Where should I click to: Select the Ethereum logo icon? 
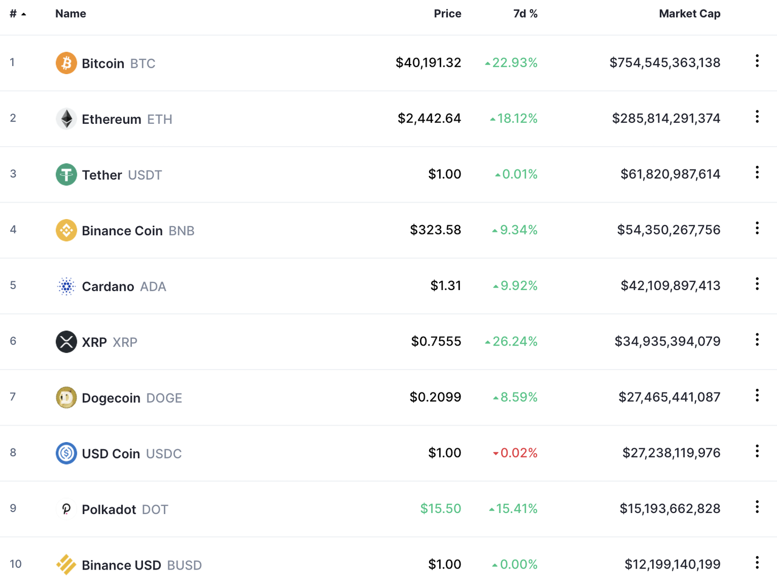[x=66, y=118]
